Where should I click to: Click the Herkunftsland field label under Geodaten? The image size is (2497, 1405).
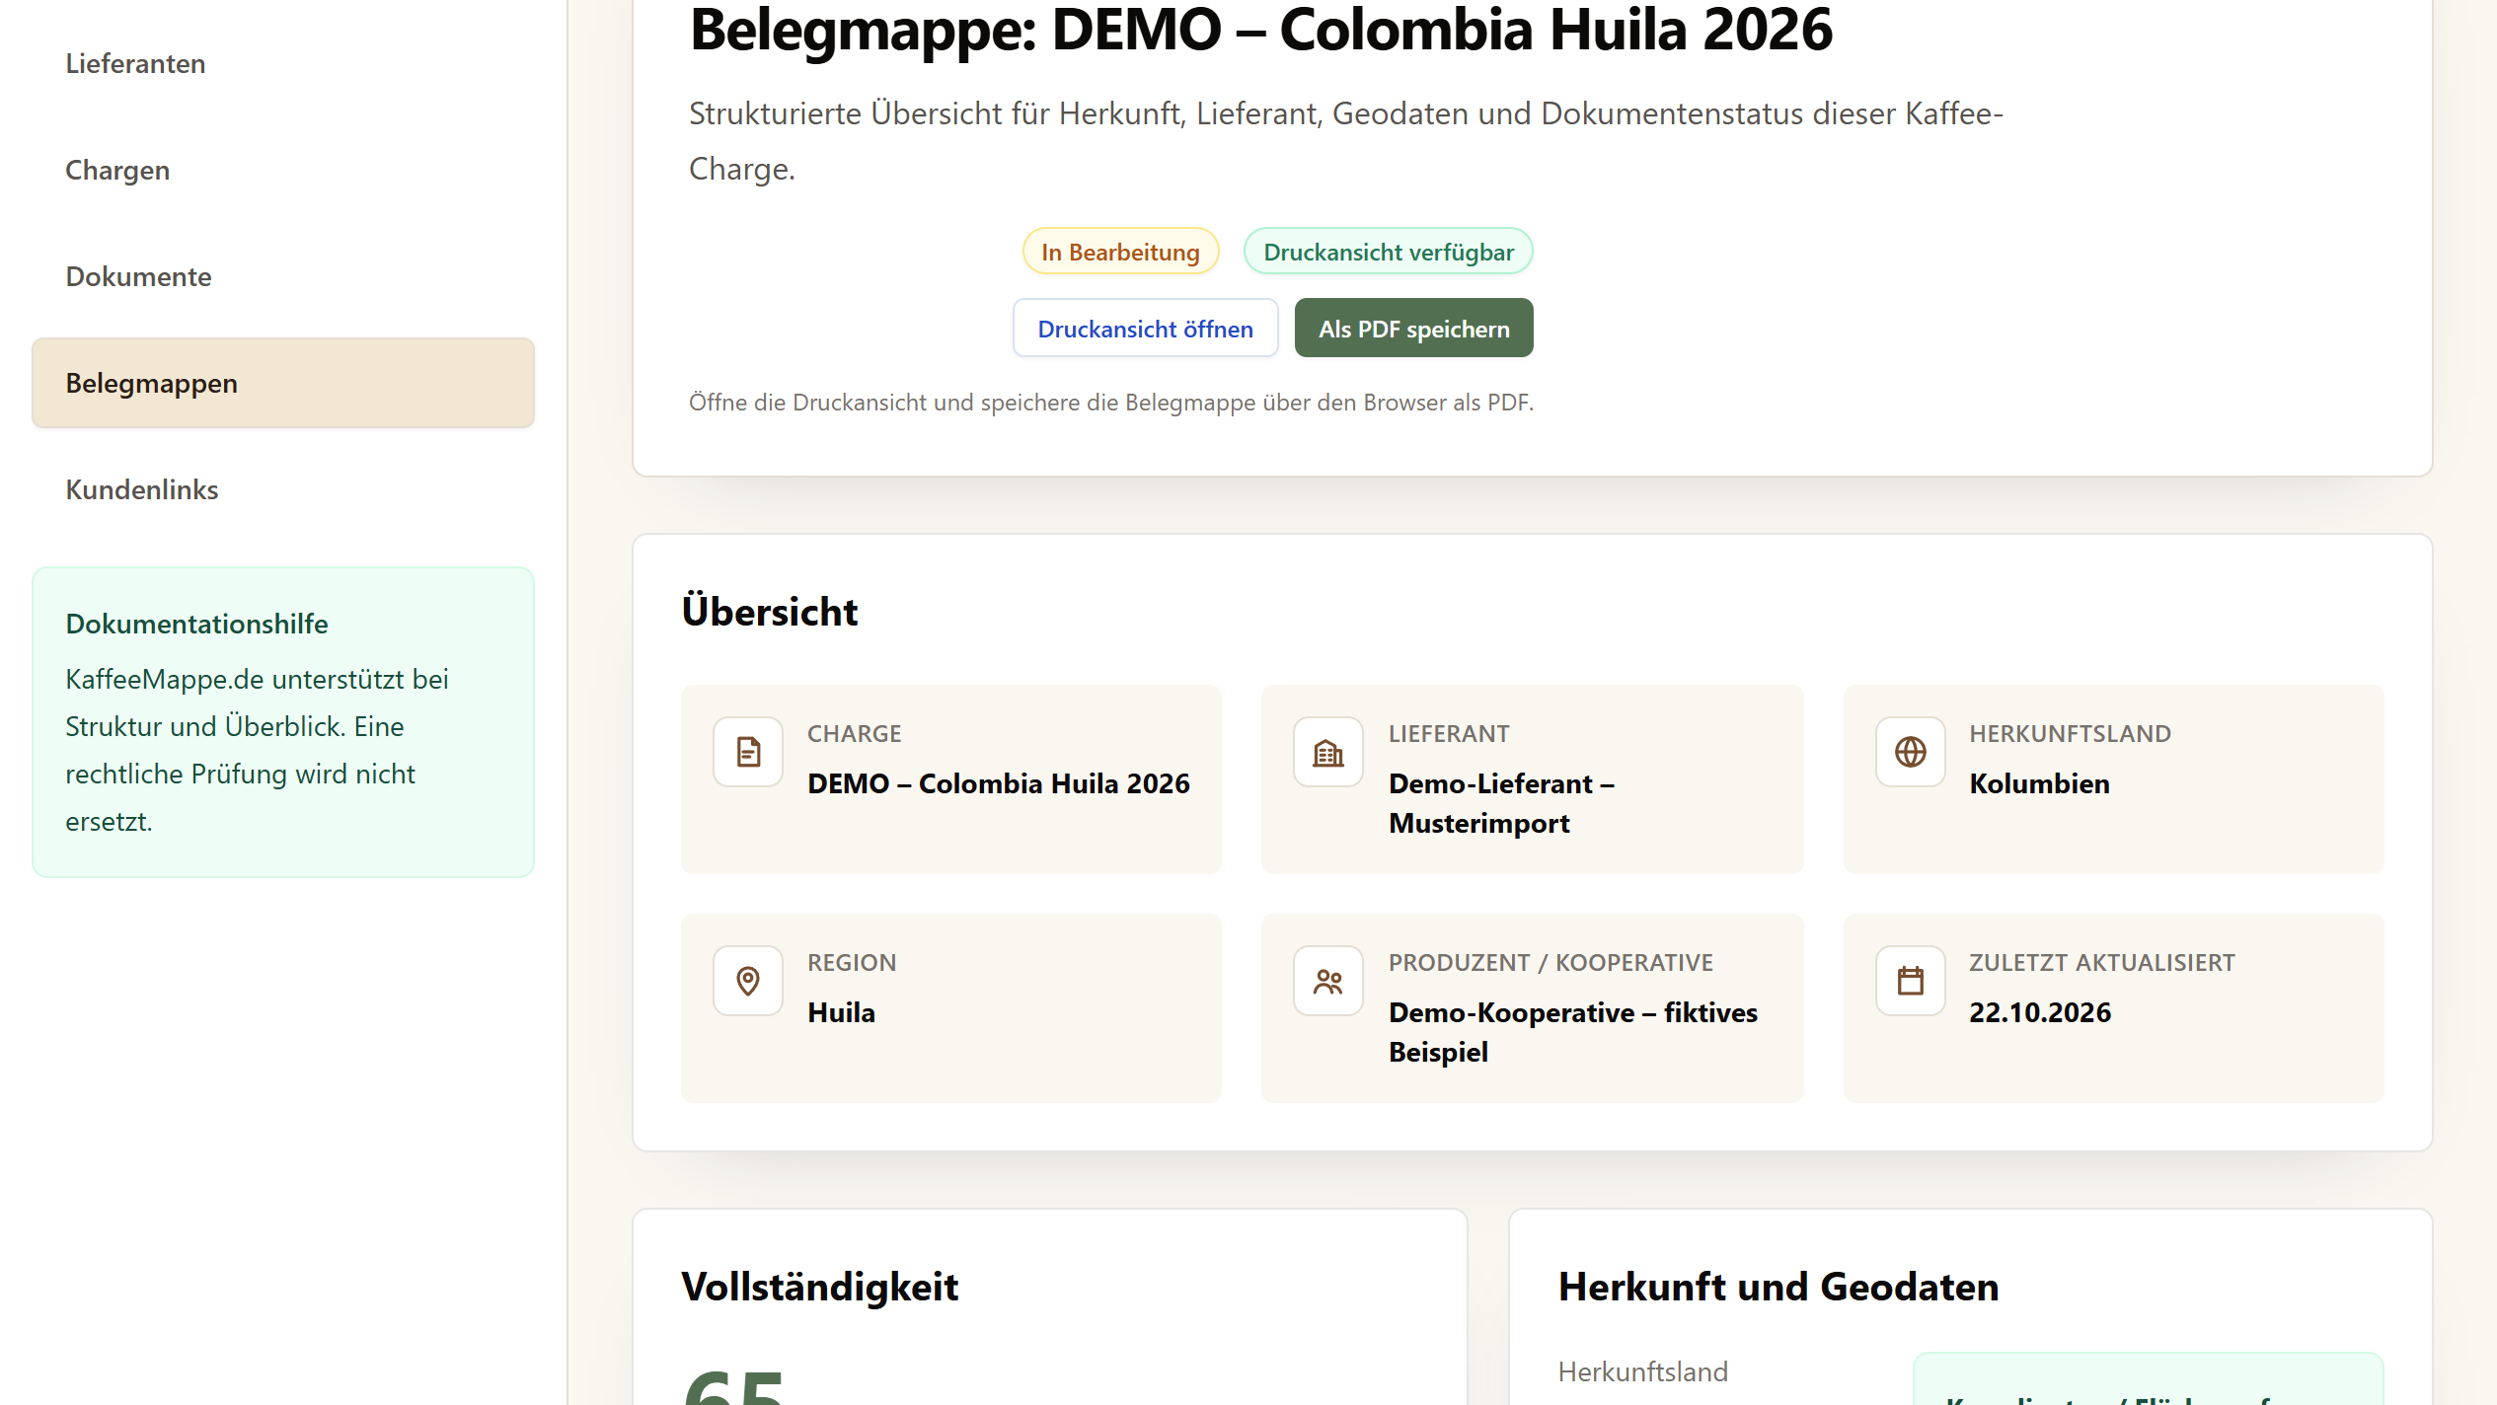pos(1642,1371)
